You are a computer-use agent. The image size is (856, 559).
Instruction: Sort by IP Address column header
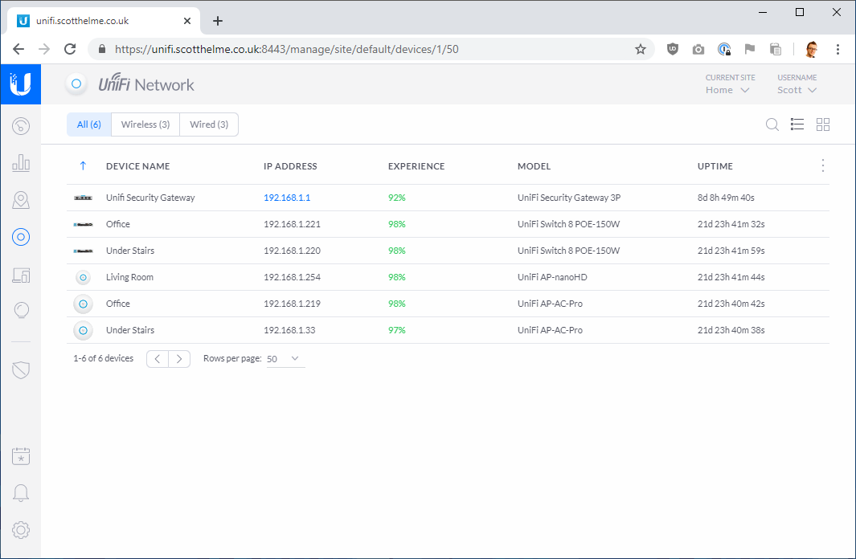point(290,166)
